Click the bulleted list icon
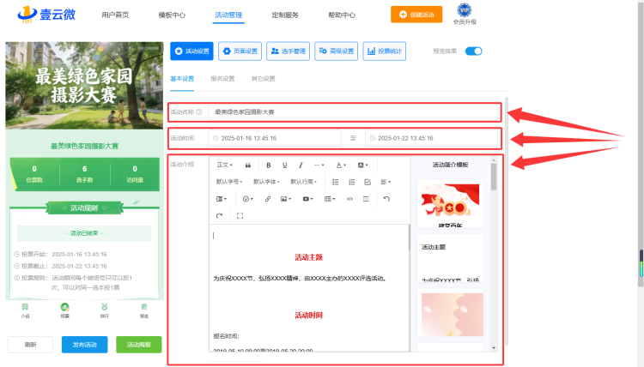This screenshot has height=367, width=644. (x=336, y=182)
